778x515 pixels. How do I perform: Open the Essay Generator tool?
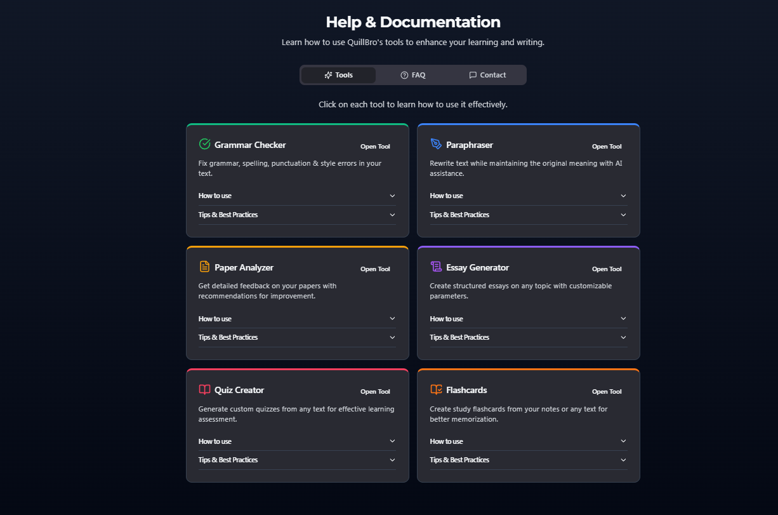pyautogui.click(x=607, y=269)
